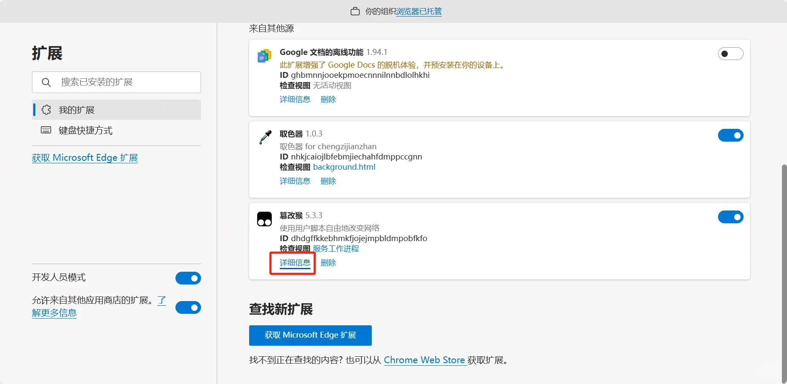
Task: Click the Google 文档的离线功能 extension icon
Action: coord(264,55)
